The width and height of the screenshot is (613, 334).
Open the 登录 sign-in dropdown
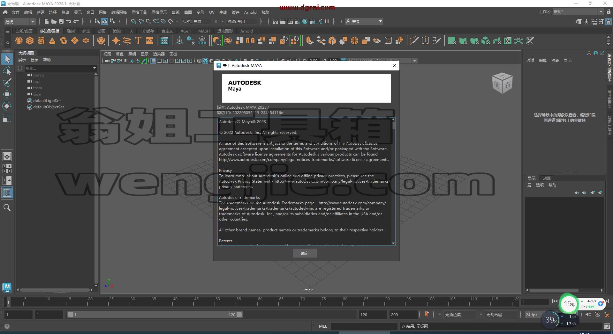pos(364,21)
